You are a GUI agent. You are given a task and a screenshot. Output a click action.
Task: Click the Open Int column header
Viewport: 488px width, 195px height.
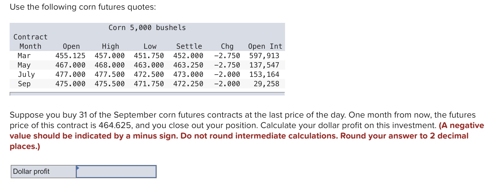point(264,46)
